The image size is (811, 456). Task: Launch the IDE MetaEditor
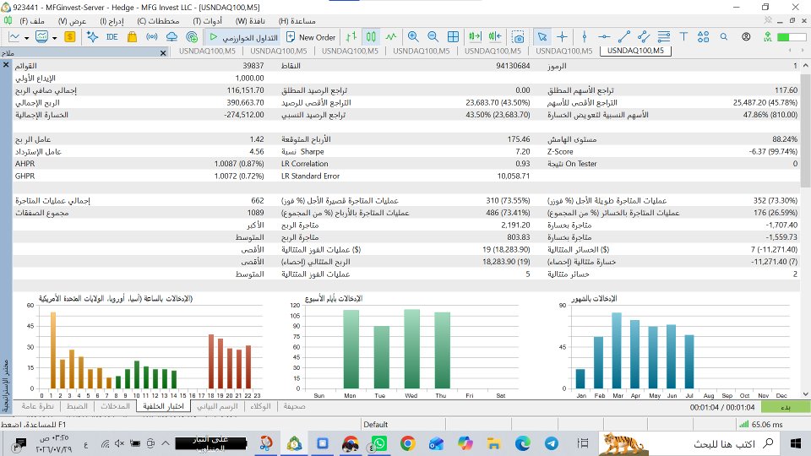coord(112,36)
